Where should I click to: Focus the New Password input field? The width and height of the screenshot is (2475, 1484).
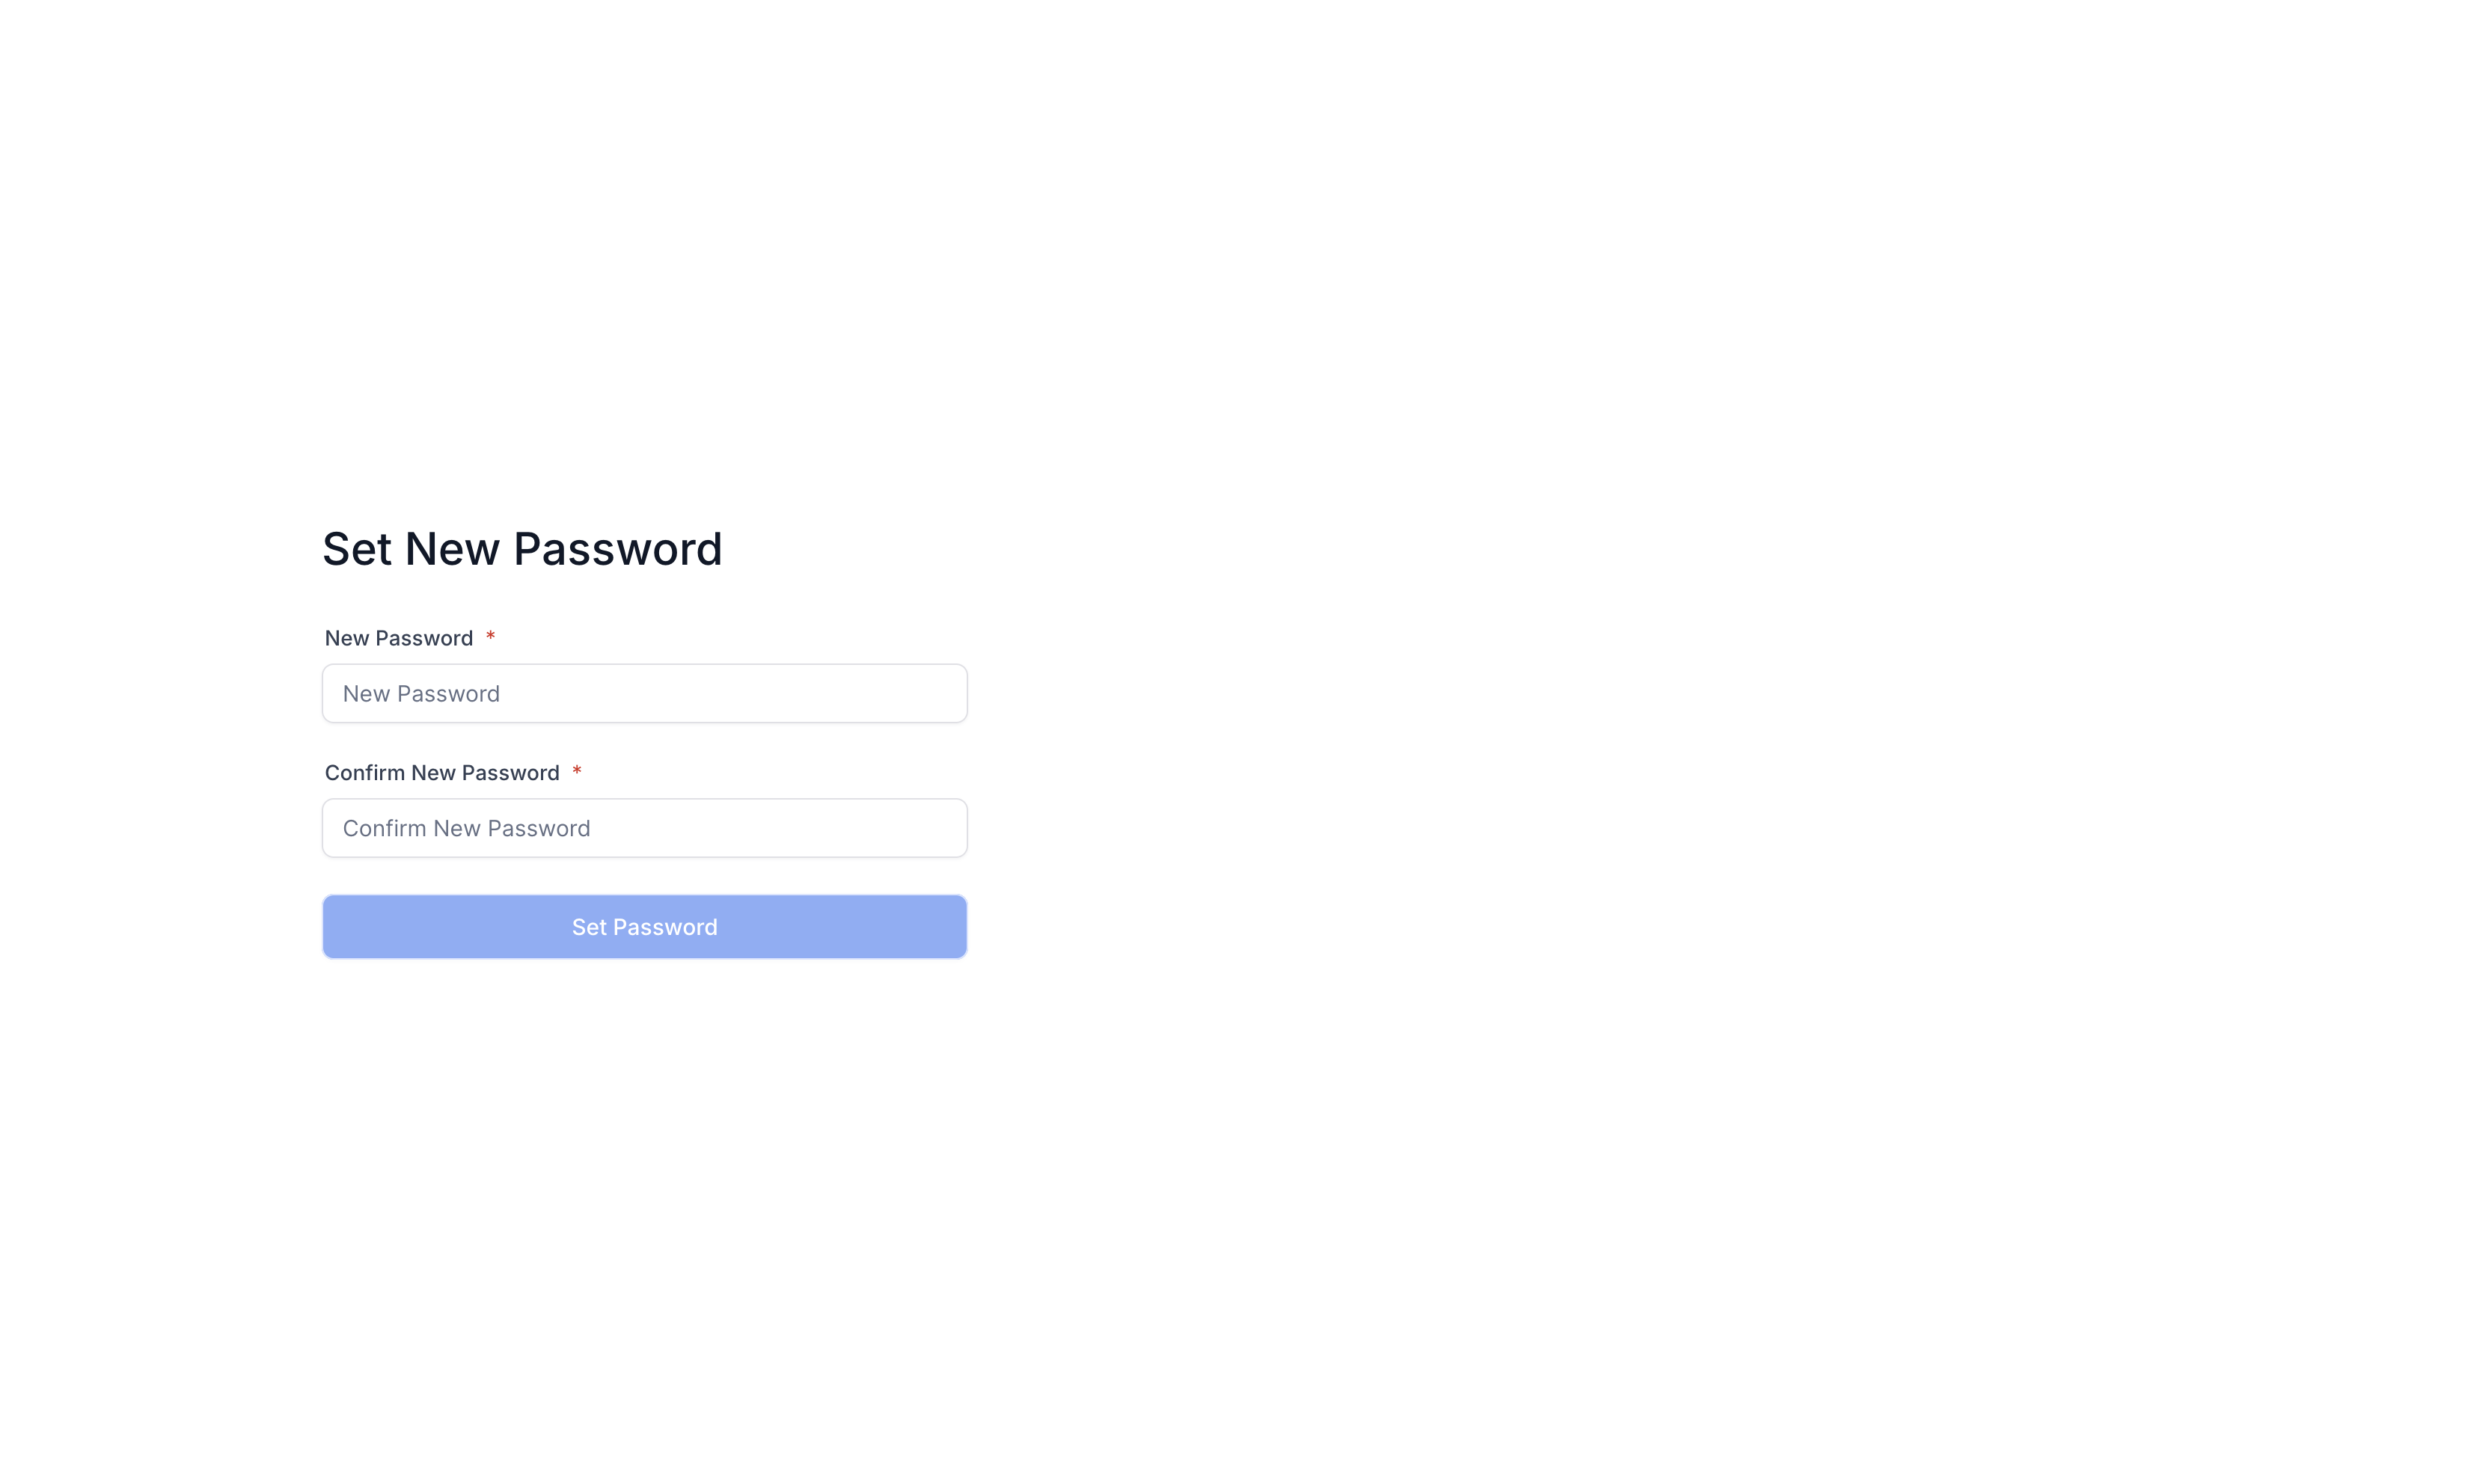point(644,693)
